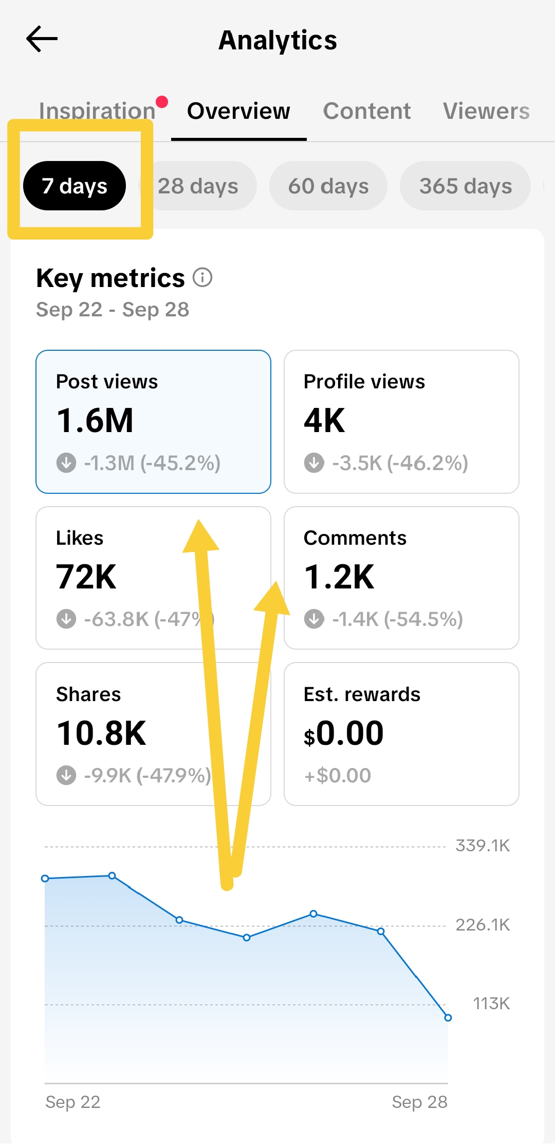The width and height of the screenshot is (555, 1145).
Task: Open the Viewers tab
Action: click(486, 111)
